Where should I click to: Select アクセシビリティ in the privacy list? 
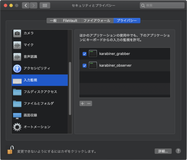40,68
